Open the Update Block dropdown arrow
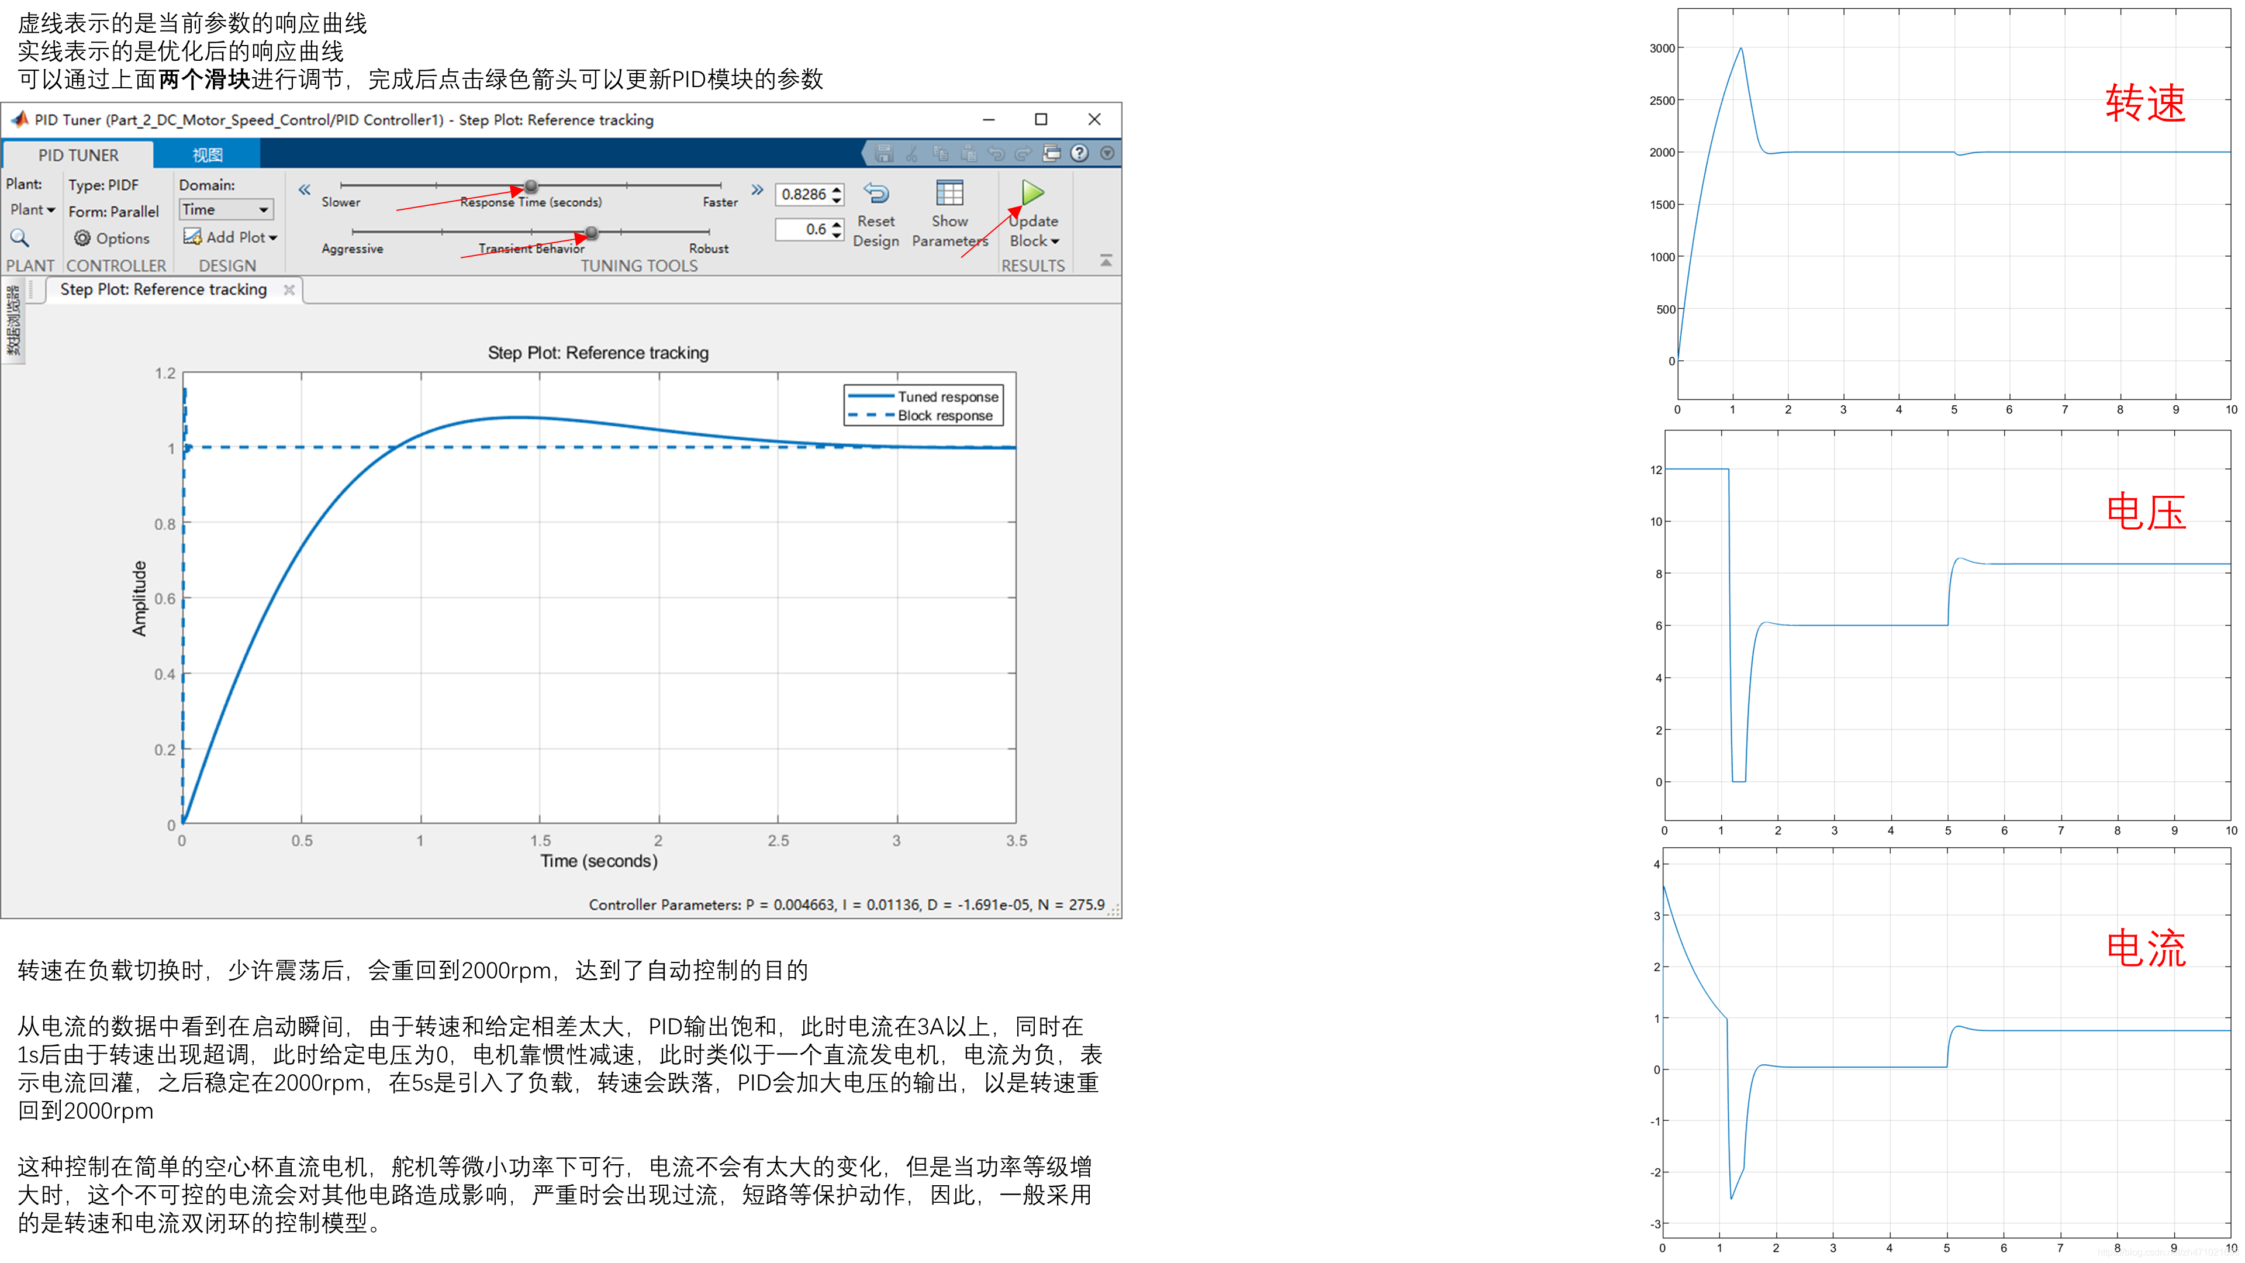This screenshot has height=1263, width=2245. [1055, 241]
